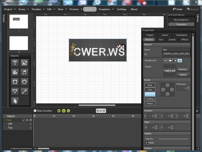202x152 pixels.
Task: Click the opacity slider track
Action: tap(172, 138)
